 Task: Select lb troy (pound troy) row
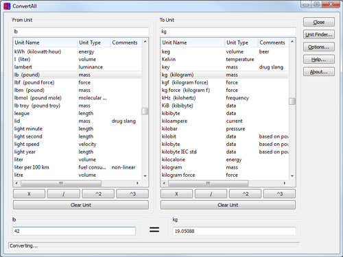click(78, 106)
